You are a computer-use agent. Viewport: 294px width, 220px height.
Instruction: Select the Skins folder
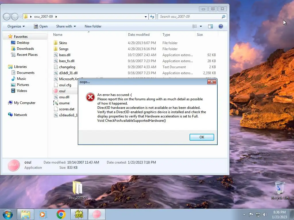coord(60,43)
